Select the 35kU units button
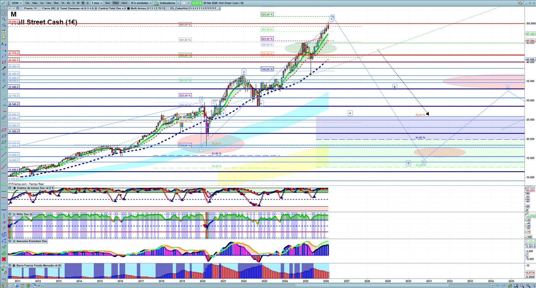The width and height of the screenshot is (536, 288). [x=124, y=3]
